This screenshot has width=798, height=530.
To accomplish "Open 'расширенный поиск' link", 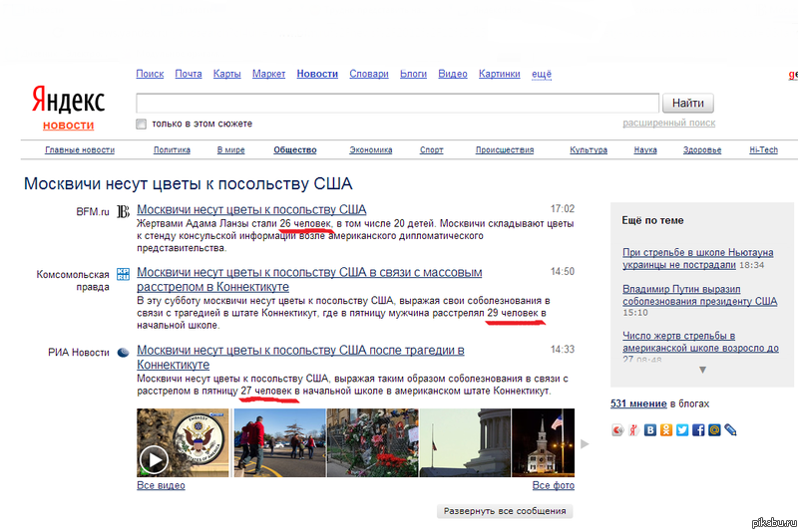I will (668, 123).
